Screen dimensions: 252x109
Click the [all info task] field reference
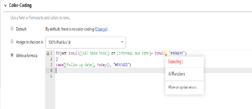pyautogui.click(x=94, y=53)
